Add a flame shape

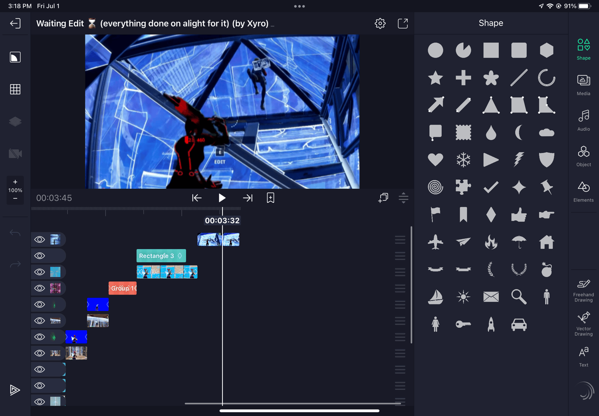click(491, 242)
